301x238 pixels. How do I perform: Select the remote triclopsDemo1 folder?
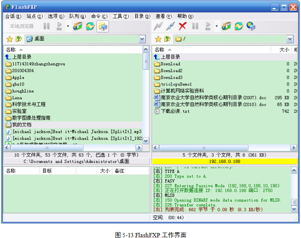pyautogui.click(x=225, y=84)
